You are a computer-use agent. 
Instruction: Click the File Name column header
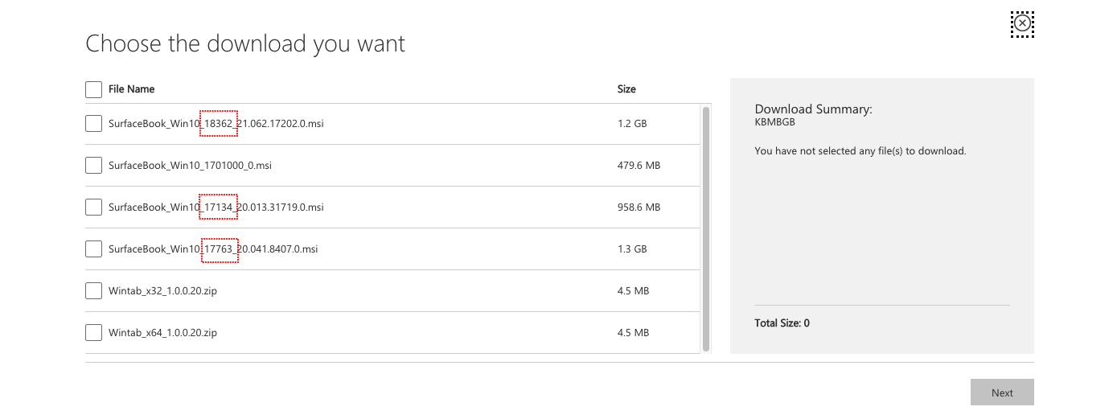[x=132, y=89]
